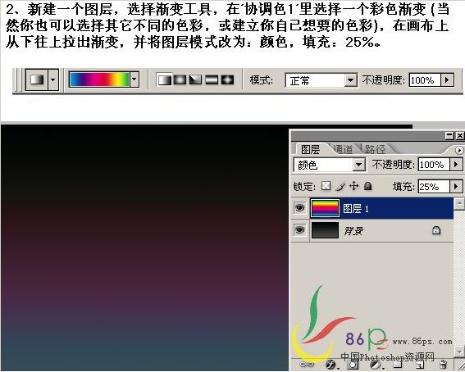Open the tool preset picker arrow
This screenshot has width=465, height=372.
[53, 79]
